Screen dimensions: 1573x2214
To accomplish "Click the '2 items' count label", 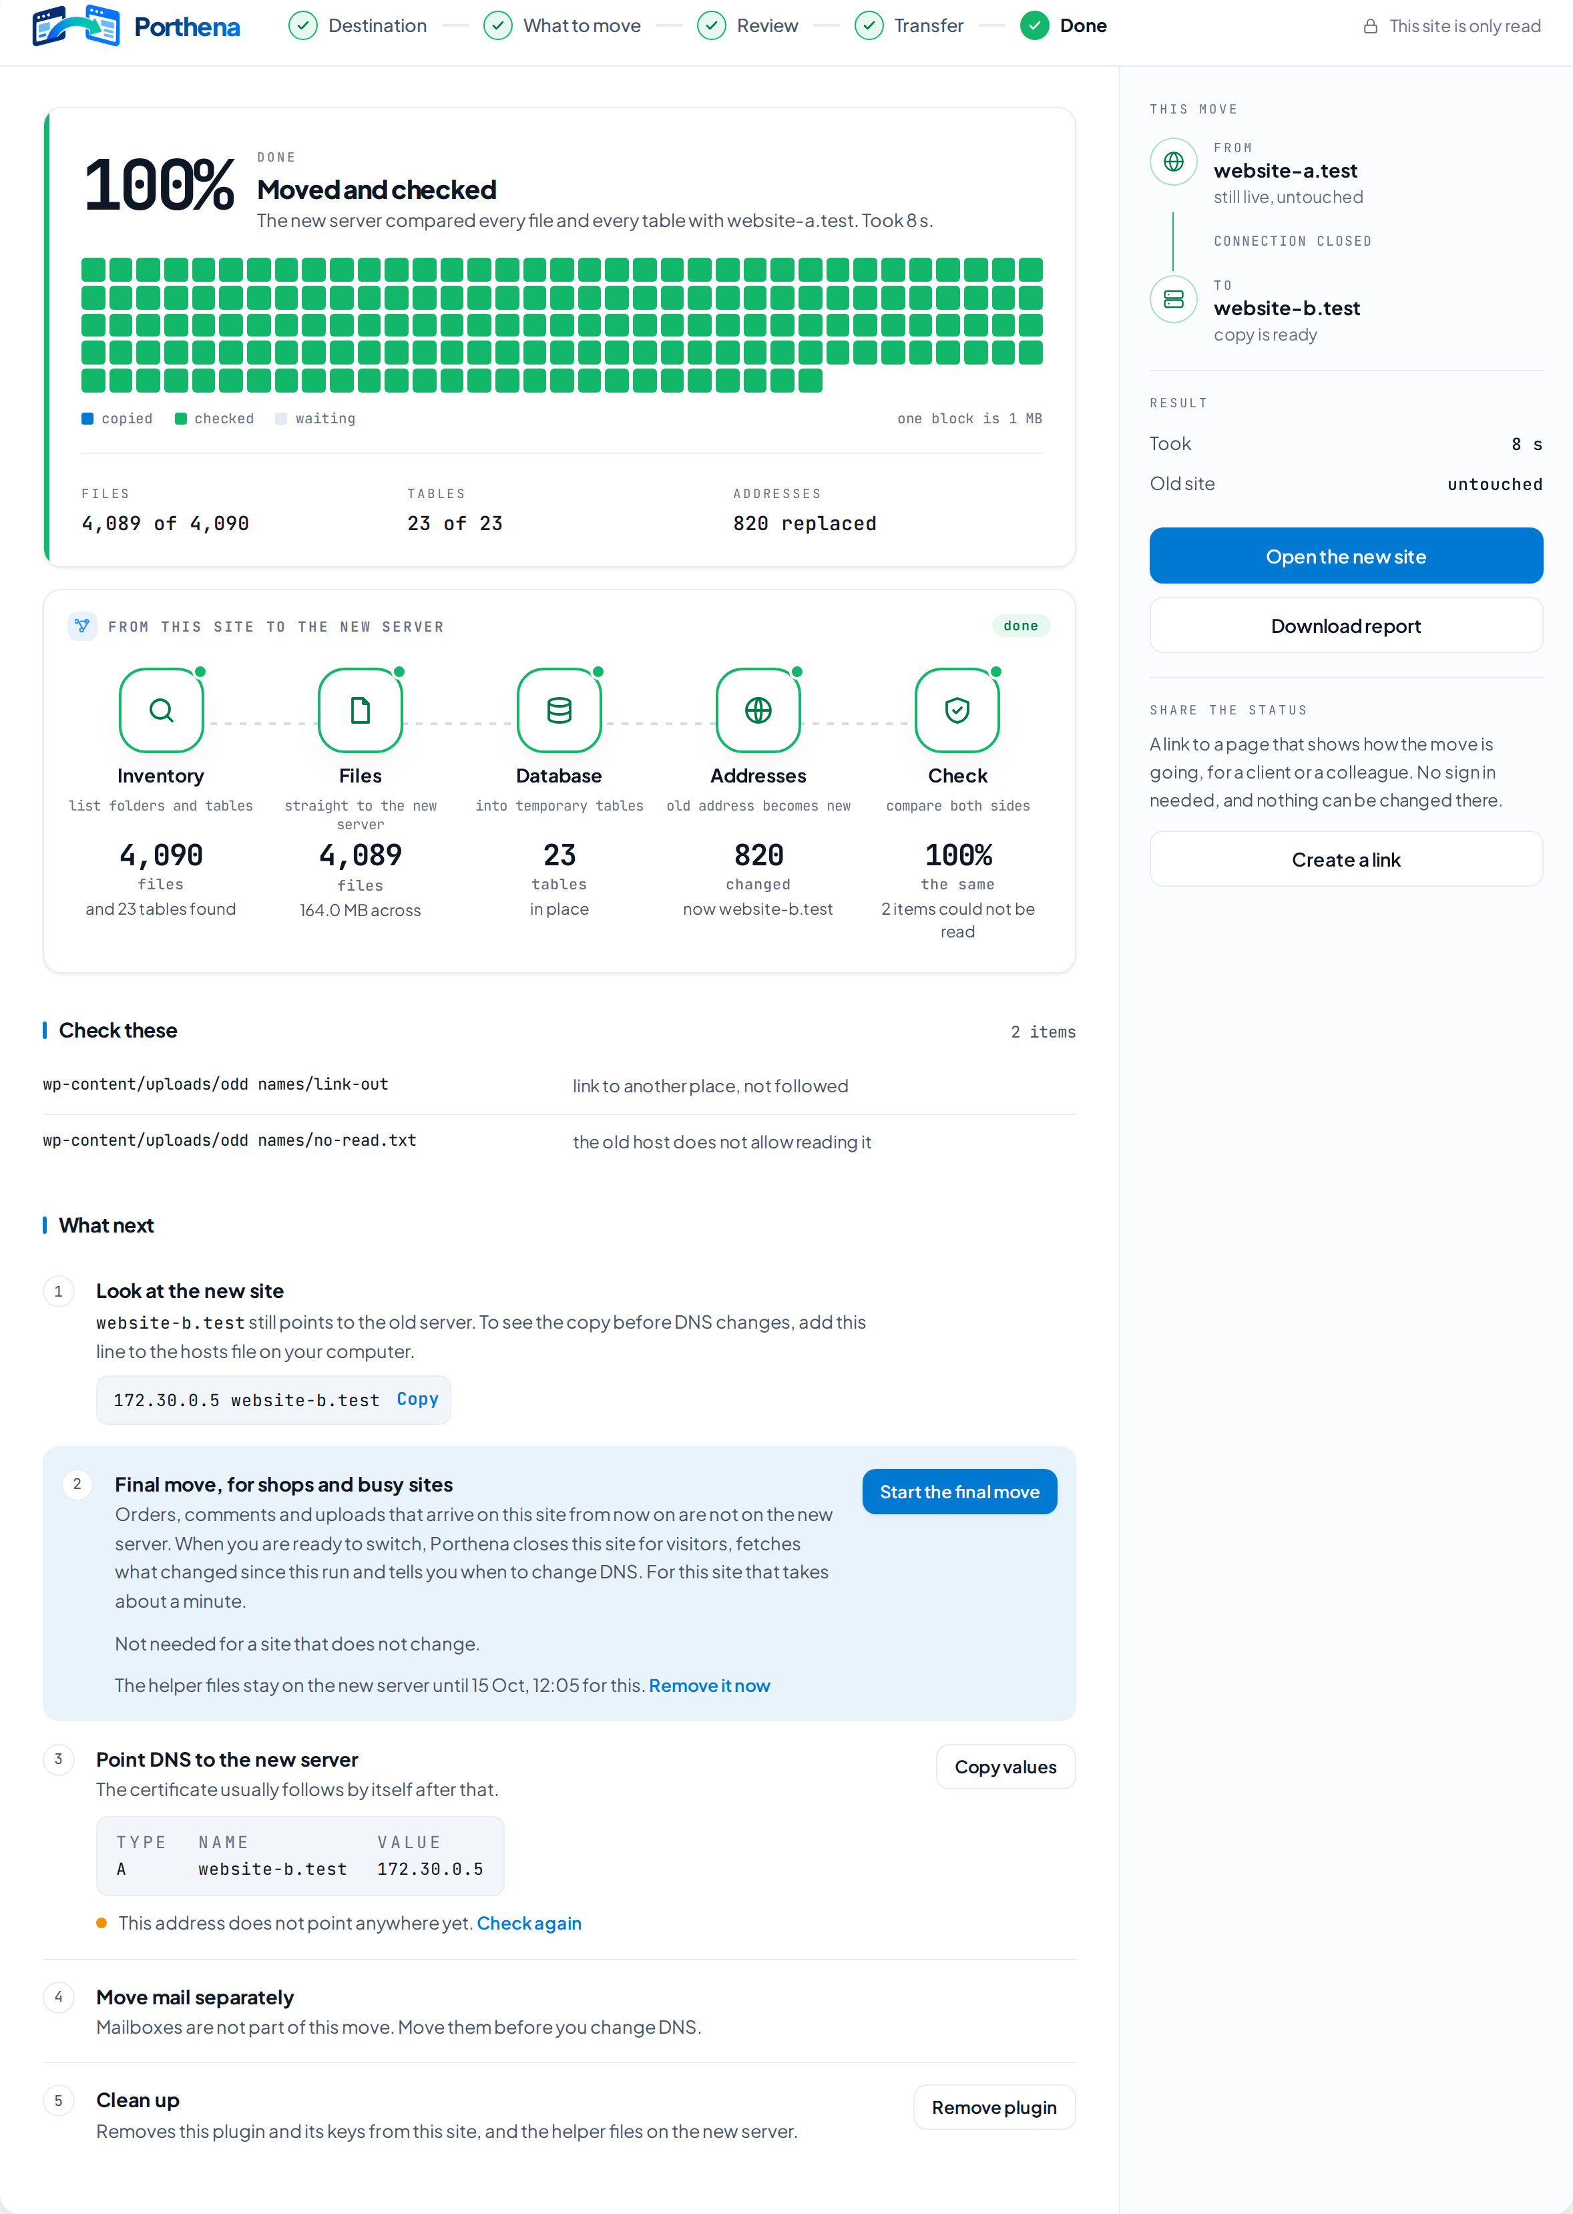I will (x=1043, y=1032).
